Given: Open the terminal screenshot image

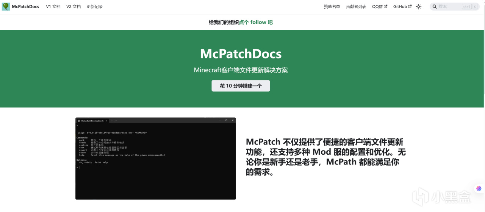Looking at the screenshot, I should [156, 158].
